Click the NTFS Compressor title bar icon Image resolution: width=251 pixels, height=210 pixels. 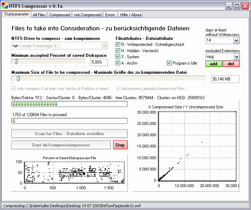5,5
